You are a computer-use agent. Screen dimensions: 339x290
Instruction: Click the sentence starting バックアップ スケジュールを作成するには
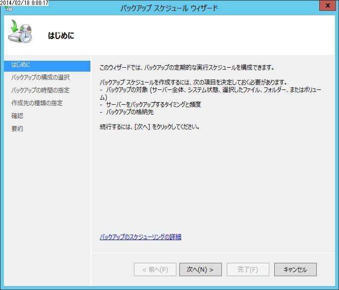pos(194,82)
